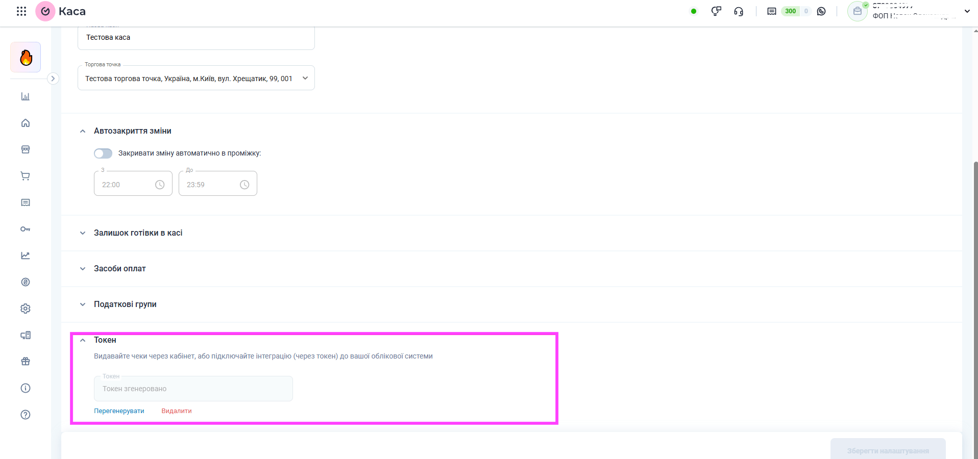Open the bar chart statistics icon
Image resolution: width=978 pixels, height=459 pixels.
(26, 96)
